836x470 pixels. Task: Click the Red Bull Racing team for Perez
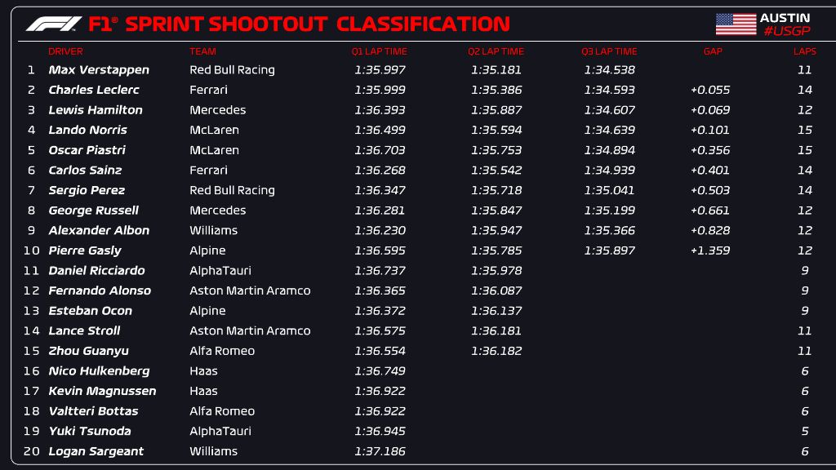point(232,190)
